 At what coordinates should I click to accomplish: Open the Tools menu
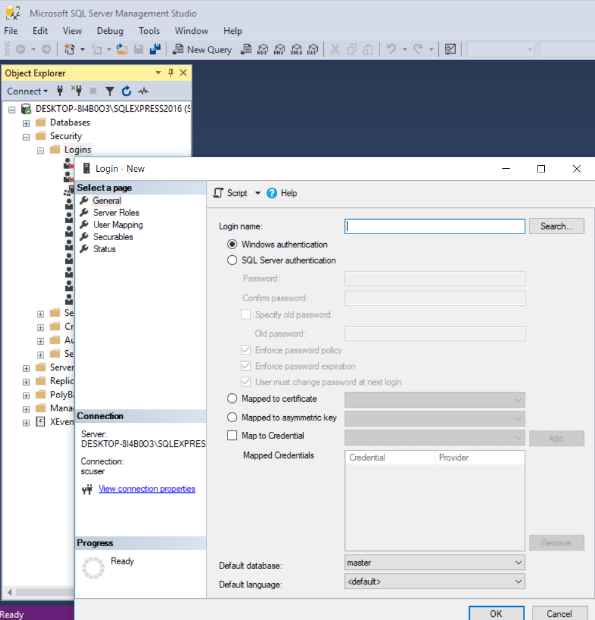point(149,31)
